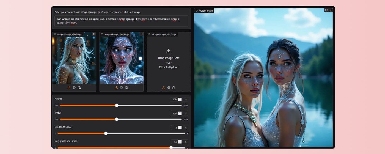This screenshot has height=154, width=385.
Task: Click the 'Click to Upload' text in image_3
Action: tap(169, 67)
